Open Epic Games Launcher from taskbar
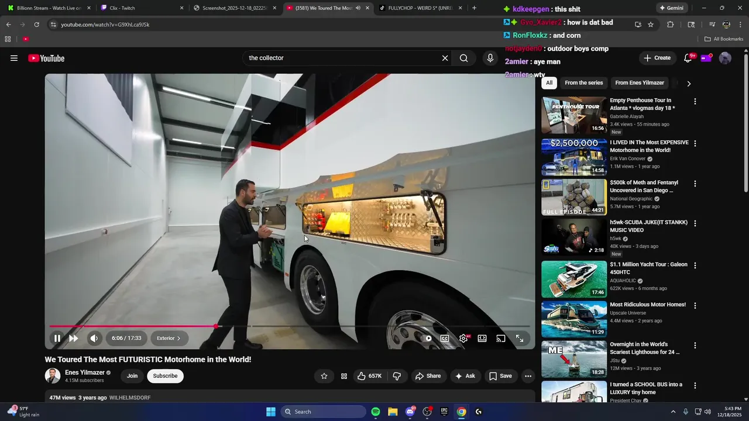The width and height of the screenshot is (749, 421). pos(444,412)
